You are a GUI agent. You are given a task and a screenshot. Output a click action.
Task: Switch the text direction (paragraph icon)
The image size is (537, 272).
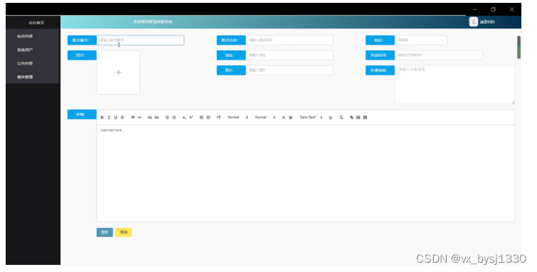click(x=218, y=117)
